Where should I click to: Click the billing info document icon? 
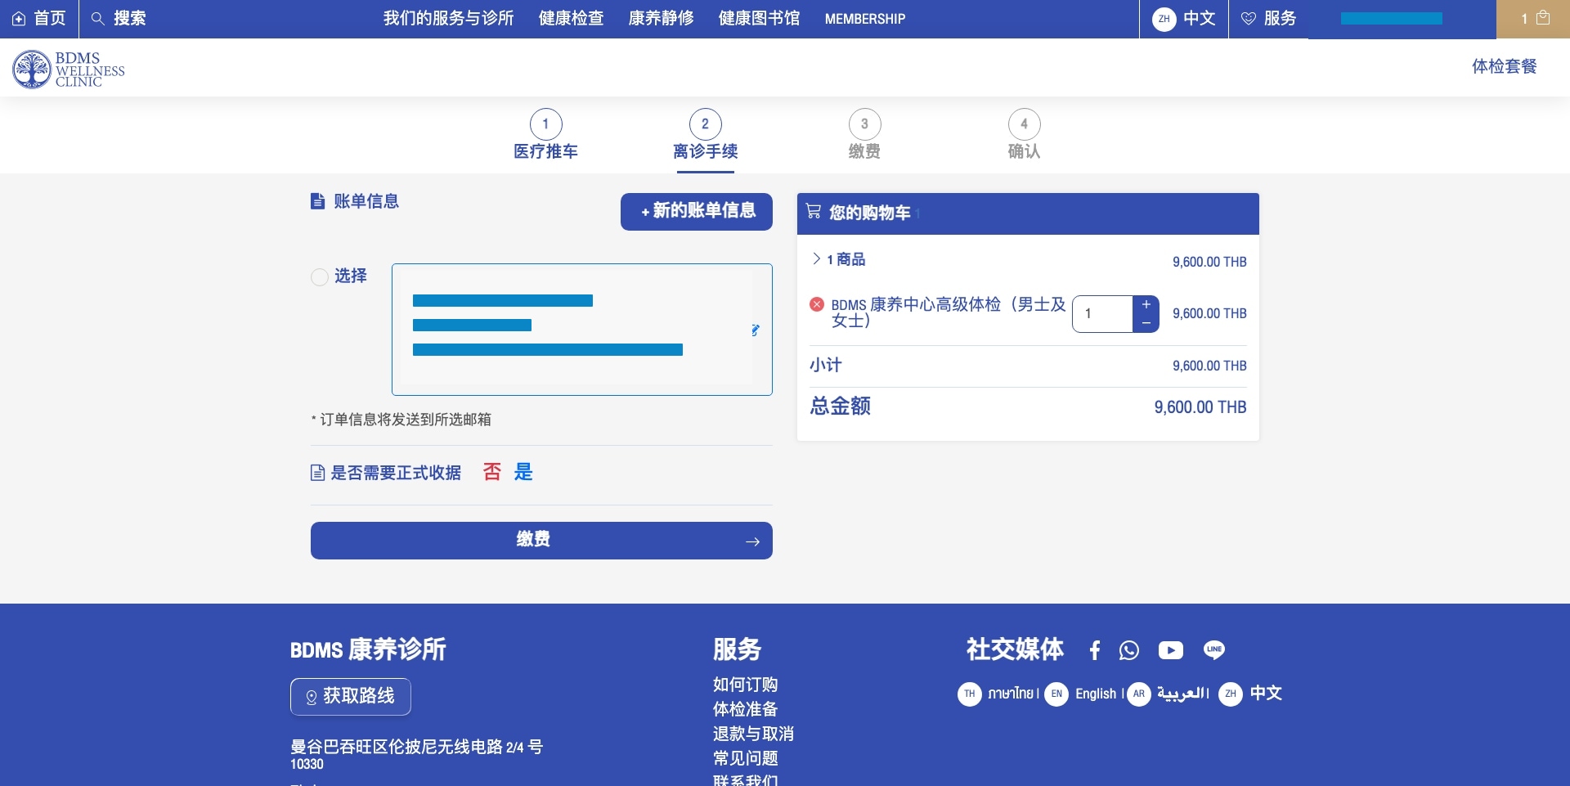pyautogui.click(x=318, y=201)
